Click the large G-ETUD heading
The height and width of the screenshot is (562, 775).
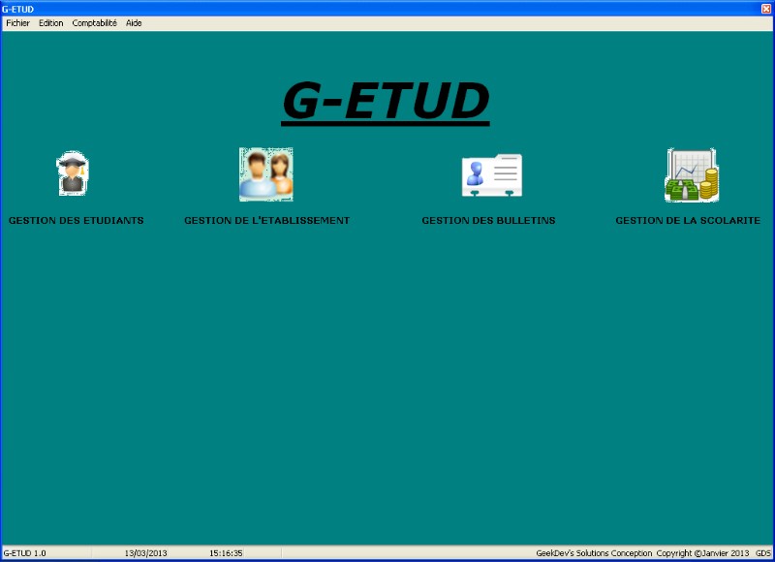pyautogui.click(x=386, y=102)
